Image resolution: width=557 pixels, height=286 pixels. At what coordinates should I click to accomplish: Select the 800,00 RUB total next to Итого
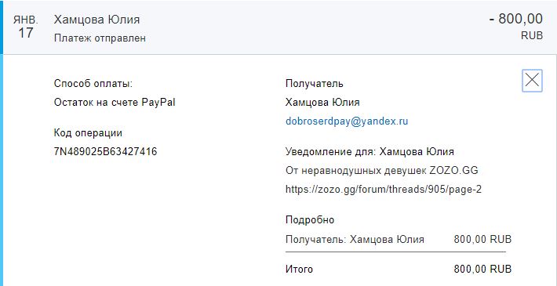482,270
